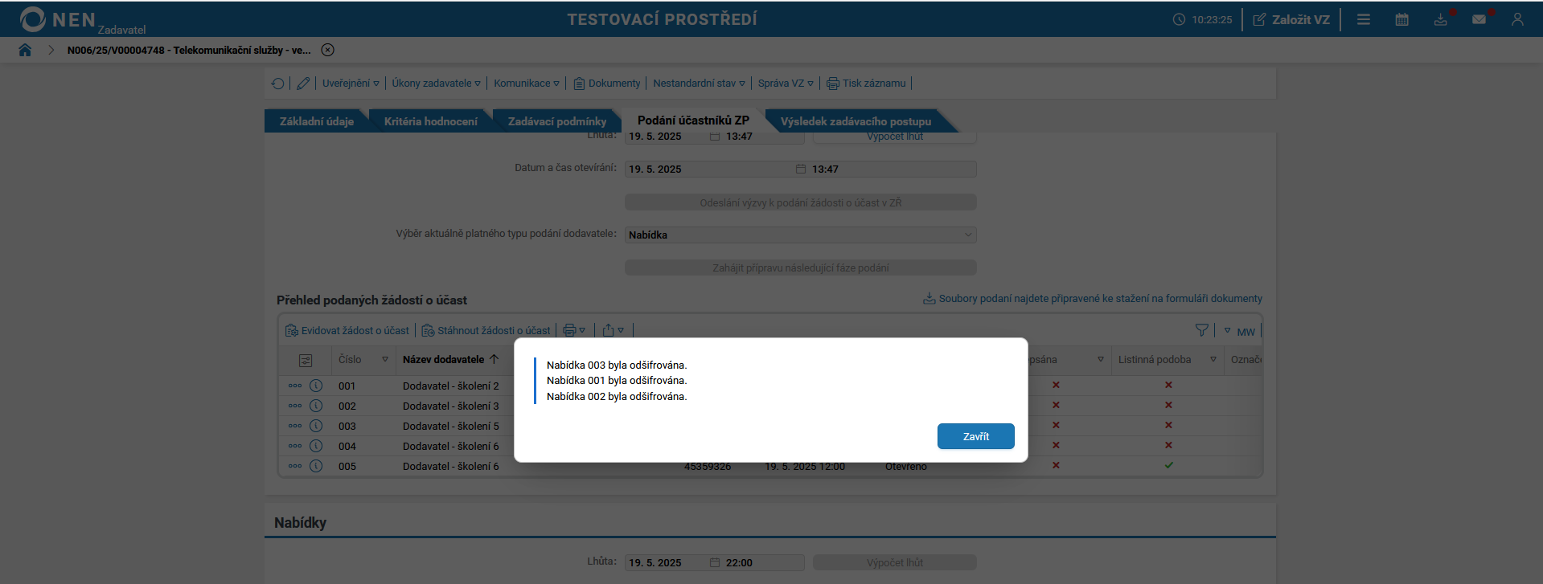Image resolution: width=1543 pixels, height=584 pixels.
Task: Click the pencil edit icon
Action: click(303, 84)
